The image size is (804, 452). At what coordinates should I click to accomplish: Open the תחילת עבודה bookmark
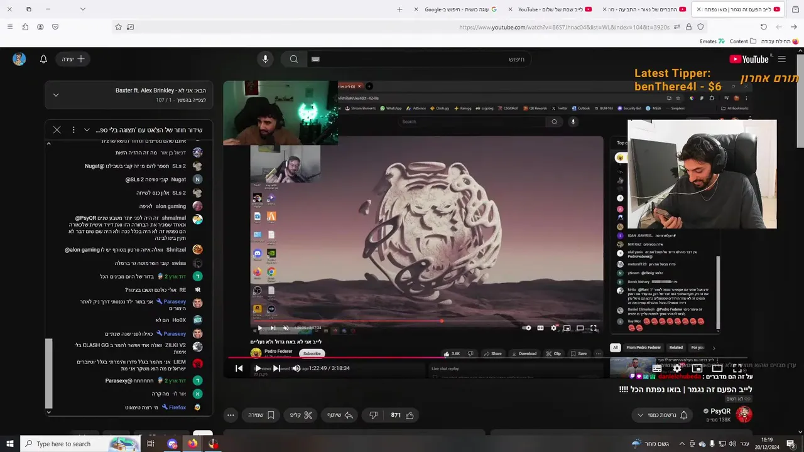coord(780,41)
